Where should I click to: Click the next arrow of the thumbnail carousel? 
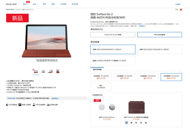[x=63, y=71]
